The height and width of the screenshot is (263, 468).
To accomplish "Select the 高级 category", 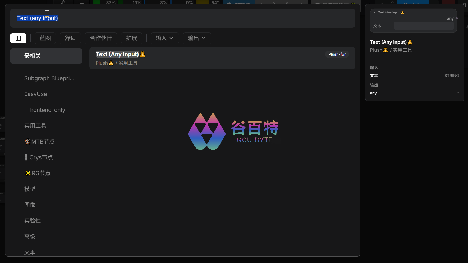I will click(46, 237).
